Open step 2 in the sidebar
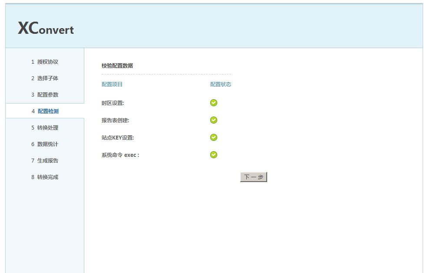Image resolution: width=430 pixels, height=273 pixels. click(45, 78)
